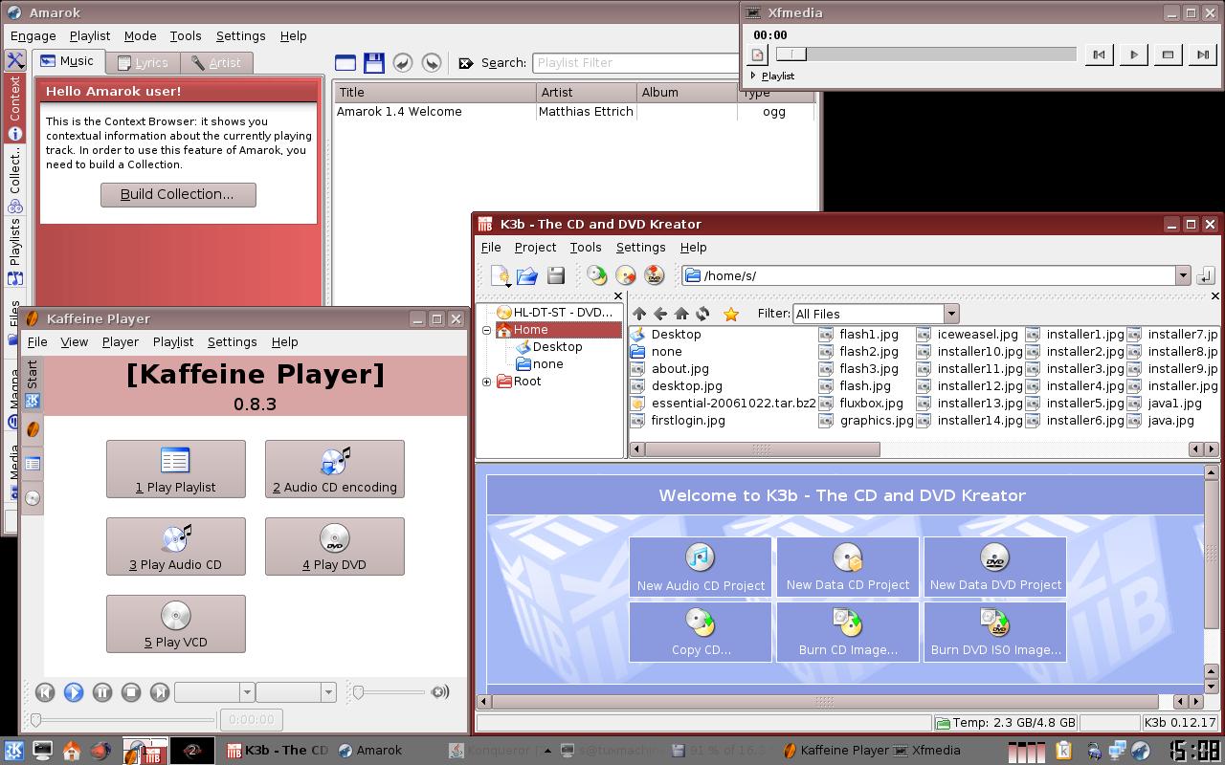Open the Filter 'All Files' dropdown in K3b
The width and height of the screenshot is (1225, 765).
point(875,314)
